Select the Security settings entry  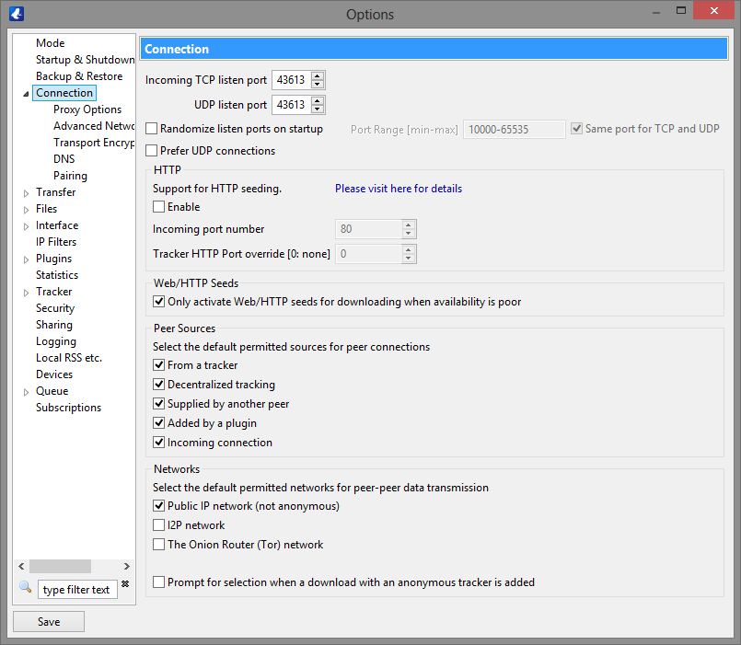(x=55, y=308)
